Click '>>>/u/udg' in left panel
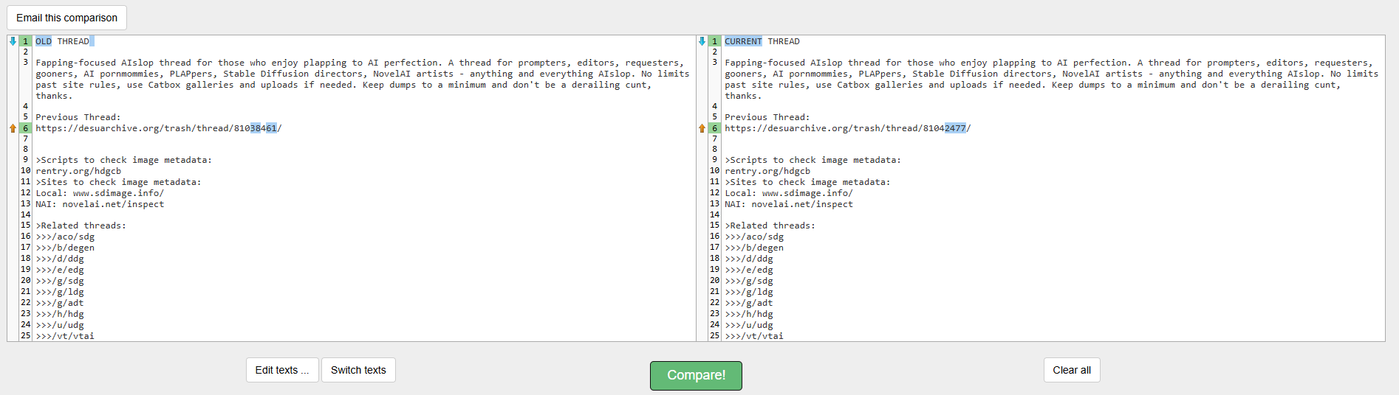1399x395 pixels. [x=60, y=325]
